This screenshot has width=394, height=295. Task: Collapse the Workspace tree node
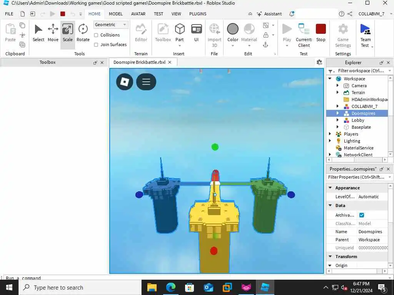(x=330, y=78)
